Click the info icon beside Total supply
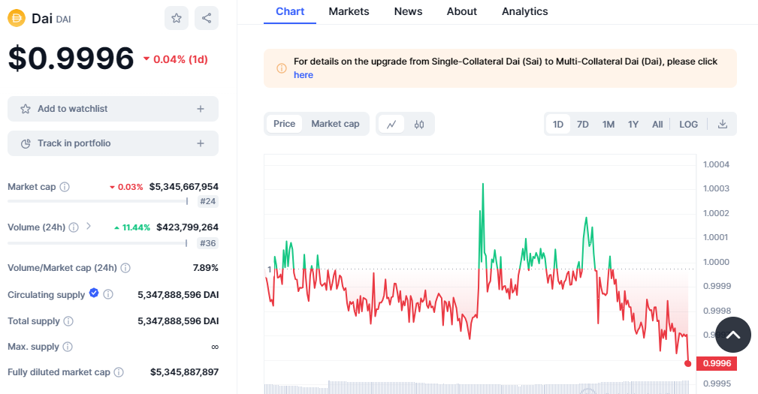The image size is (758, 394). point(68,321)
